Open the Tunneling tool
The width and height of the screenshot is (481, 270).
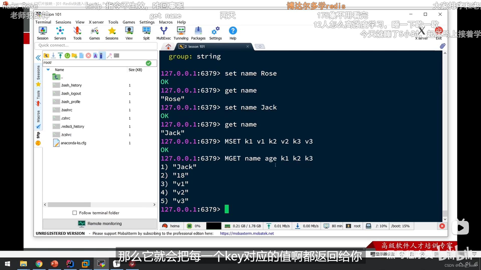point(181,33)
